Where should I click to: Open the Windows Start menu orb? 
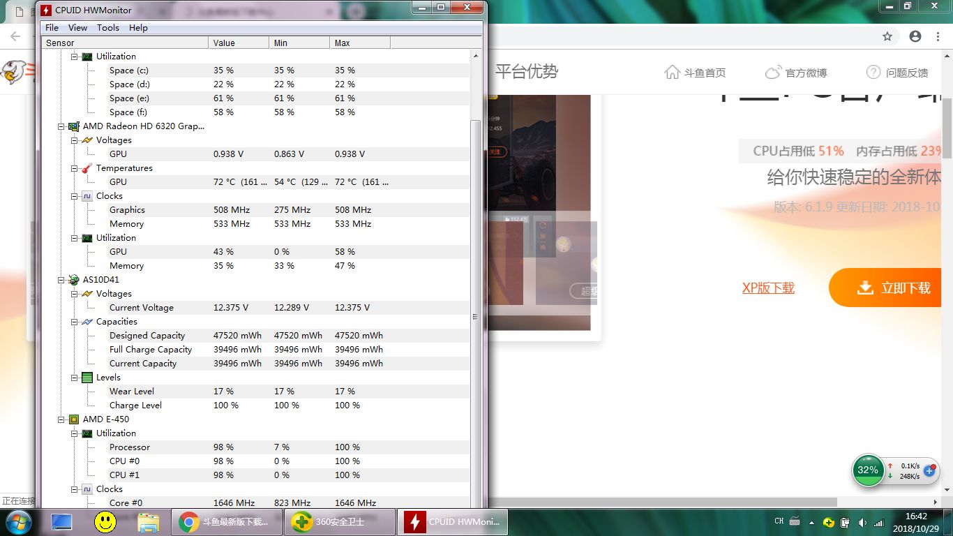tap(19, 521)
